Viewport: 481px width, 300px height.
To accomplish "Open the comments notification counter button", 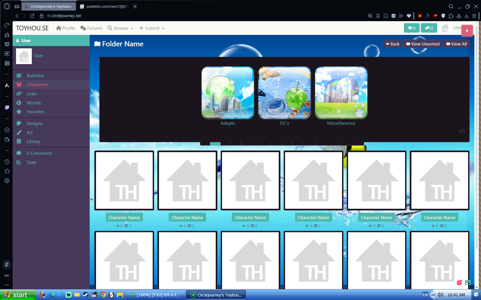I will tap(429, 28).
